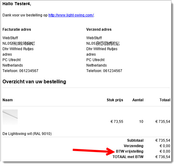Open the light-swing.com hyperlink
Screen dimensions: 176x166
click(71, 15)
